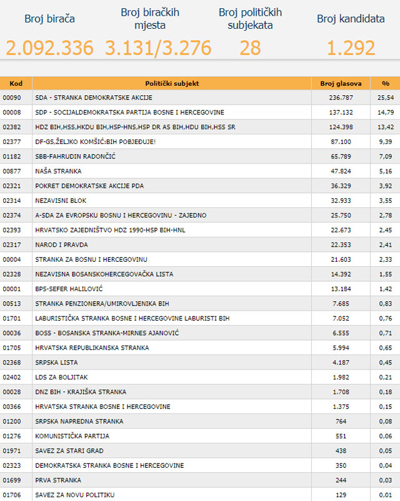Click the percentage value 0,01

(x=386, y=494)
